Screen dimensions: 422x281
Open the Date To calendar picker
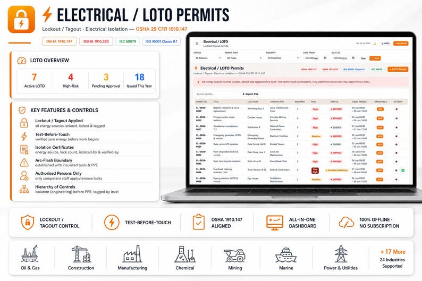pyautogui.click(x=353, y=58)
